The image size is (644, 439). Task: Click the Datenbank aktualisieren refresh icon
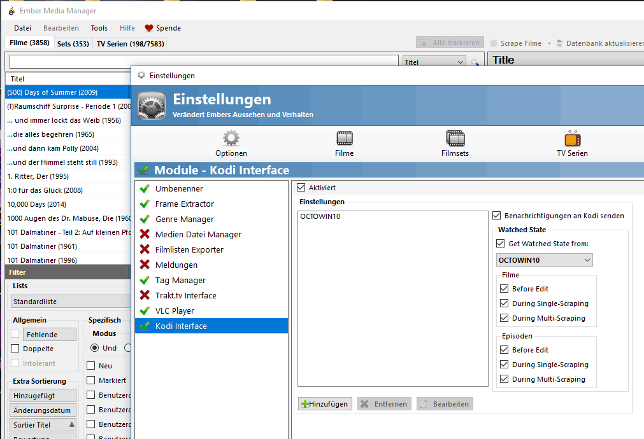(559, 43)
